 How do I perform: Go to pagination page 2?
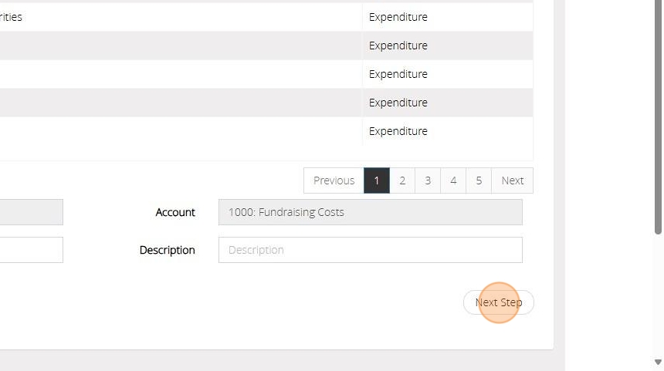click(x=401, y=180)
